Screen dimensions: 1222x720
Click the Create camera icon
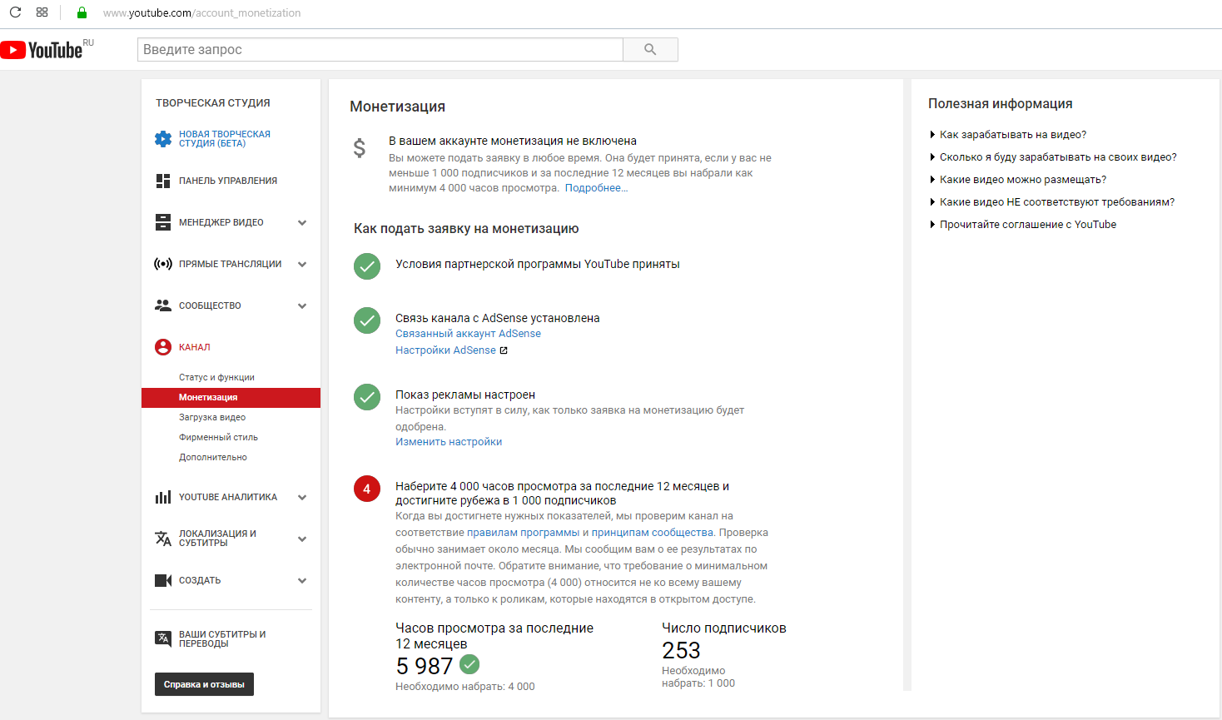[x=163, y=580]
